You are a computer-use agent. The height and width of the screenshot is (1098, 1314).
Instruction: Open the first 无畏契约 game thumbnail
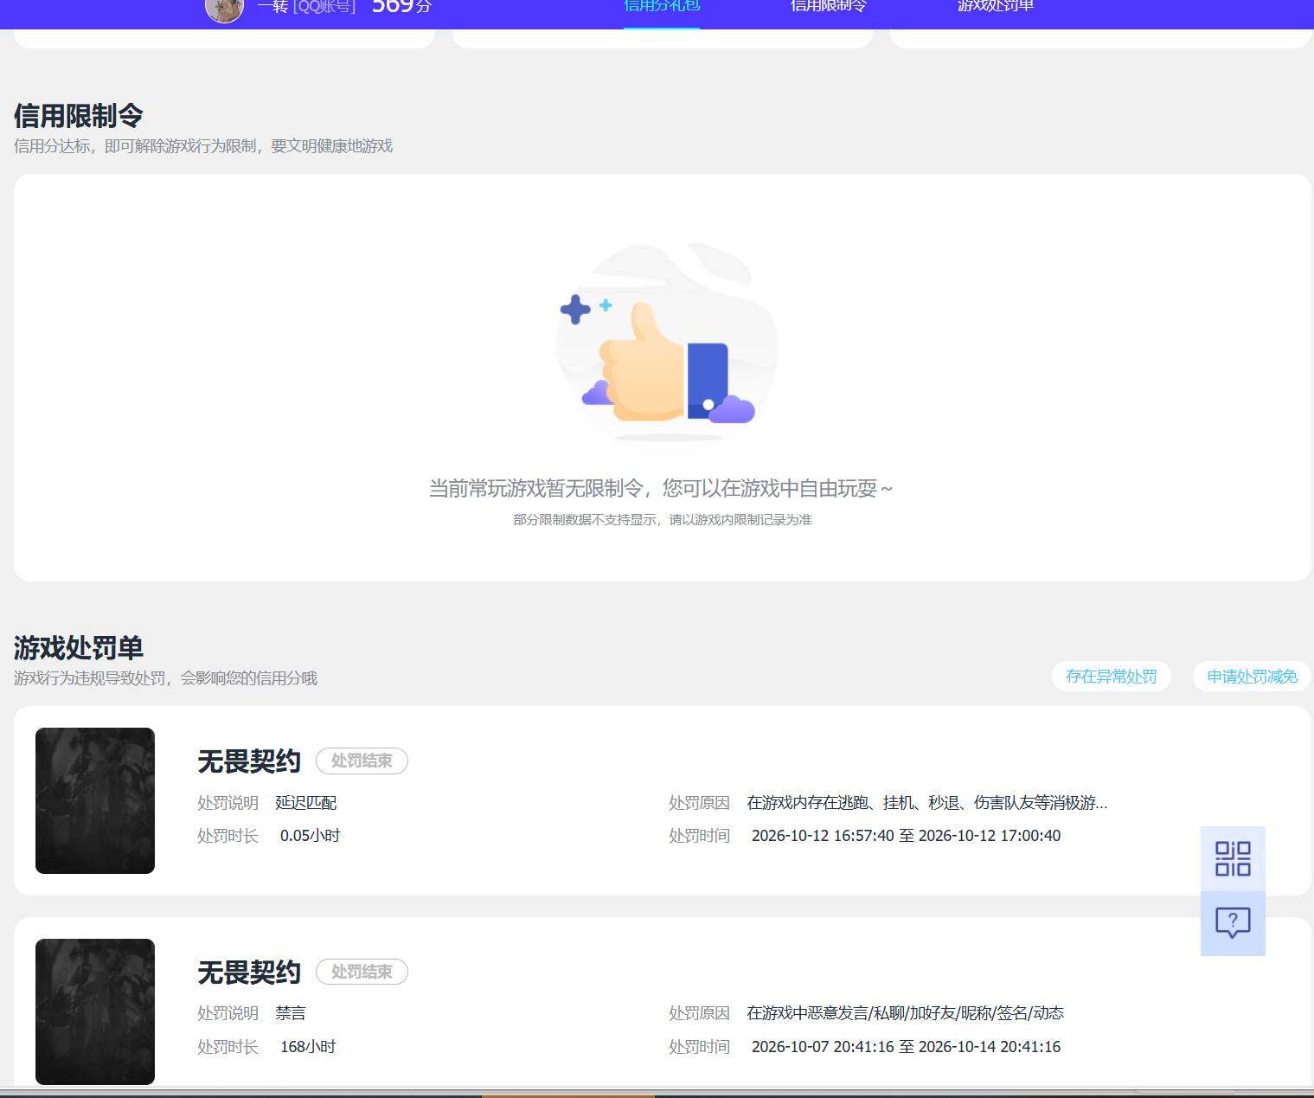coord(95,800)
